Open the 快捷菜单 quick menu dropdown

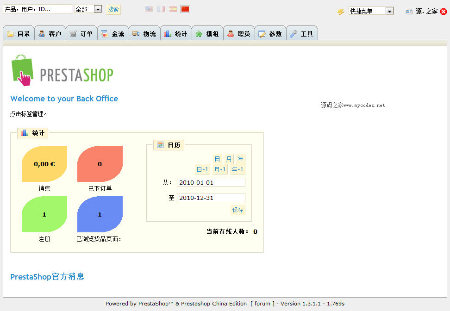(371, 11)
